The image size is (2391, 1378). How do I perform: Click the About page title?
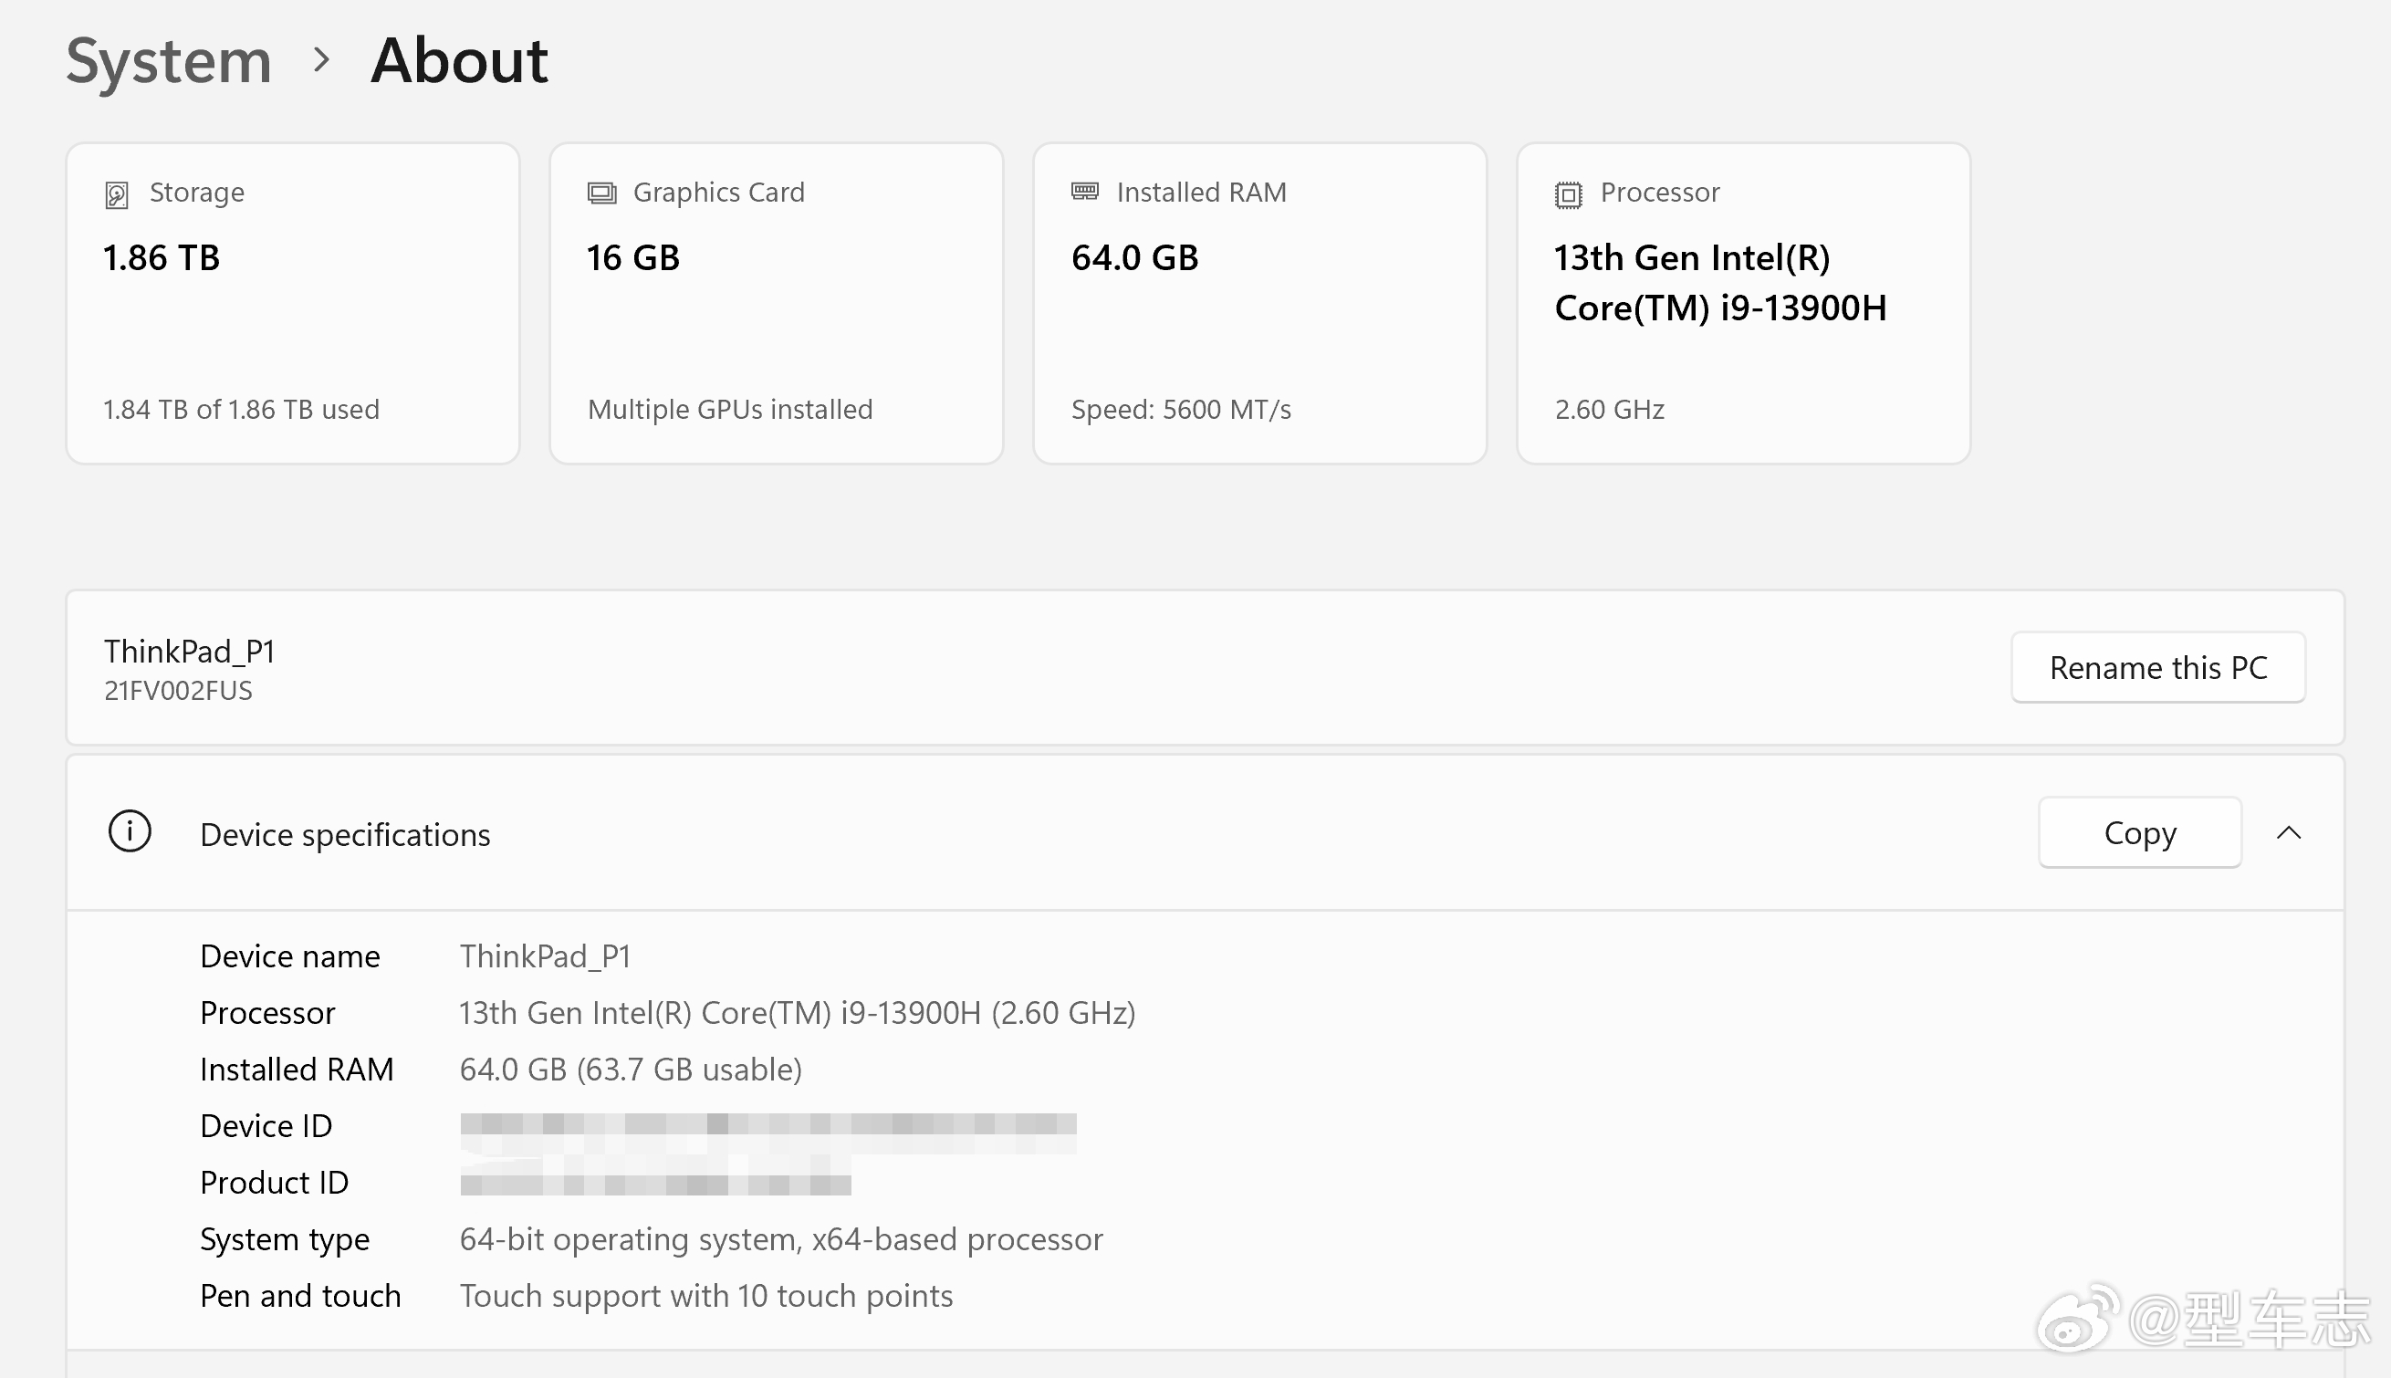(459, 60)
